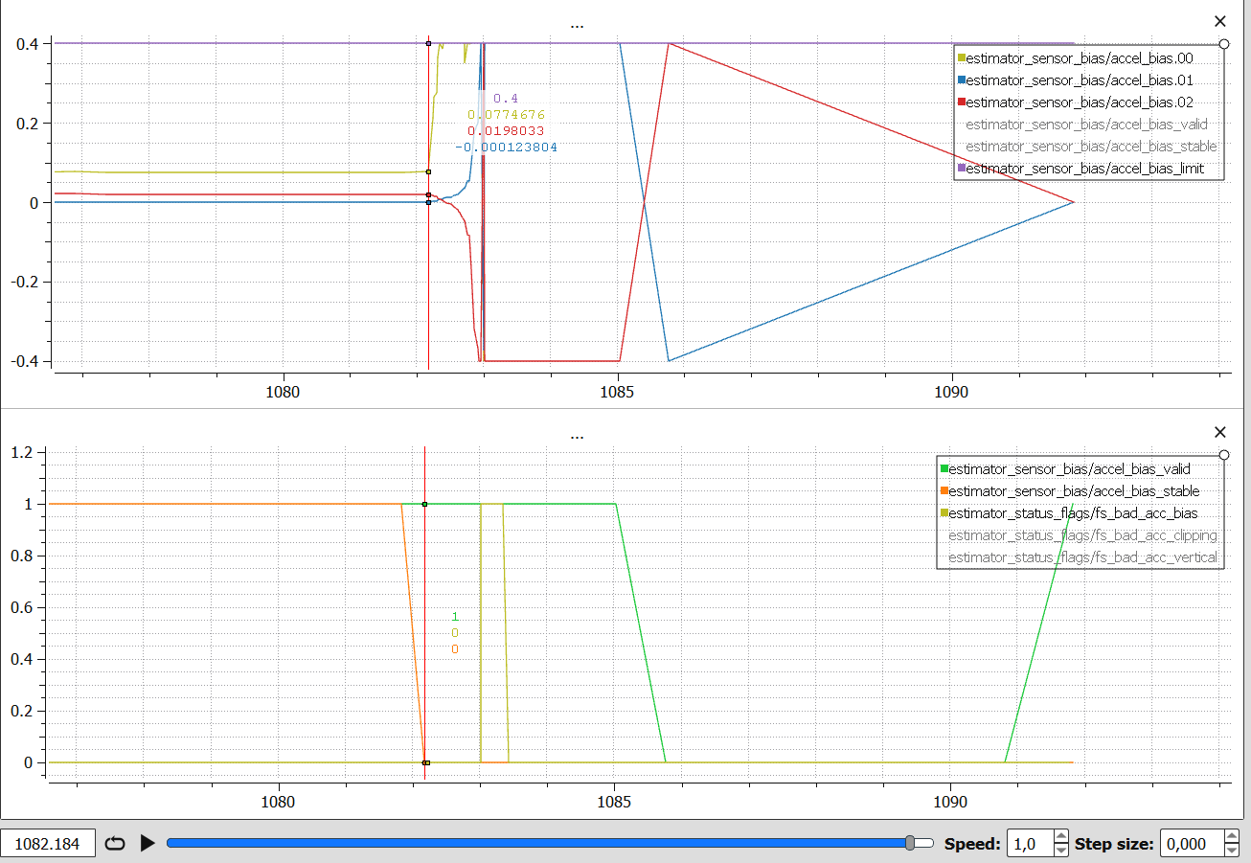
Task: Close the lower status flags plot
Action: pos(1219,432)
